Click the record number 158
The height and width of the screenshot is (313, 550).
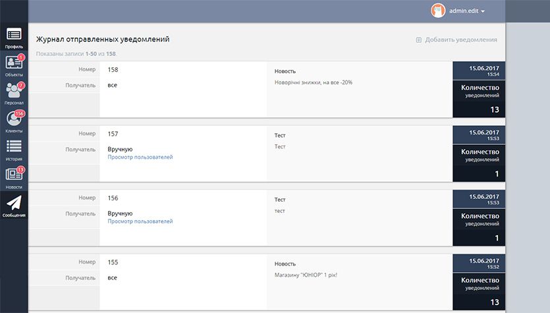pos(113,70)
